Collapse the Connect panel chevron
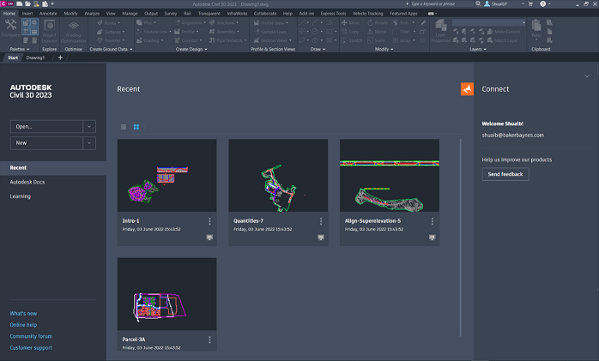The width and height of the screenshot is (599, 361). click(587, 76)
